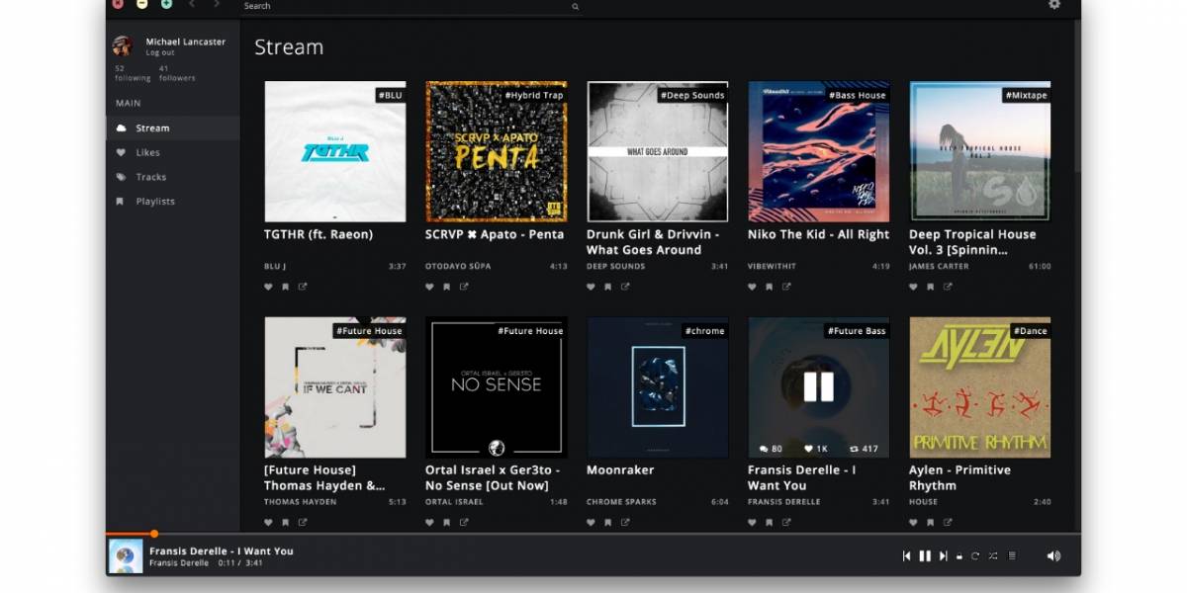Click now-playing artwork in player bar
Screen dimensions: 1187x593
pos(126,555)
